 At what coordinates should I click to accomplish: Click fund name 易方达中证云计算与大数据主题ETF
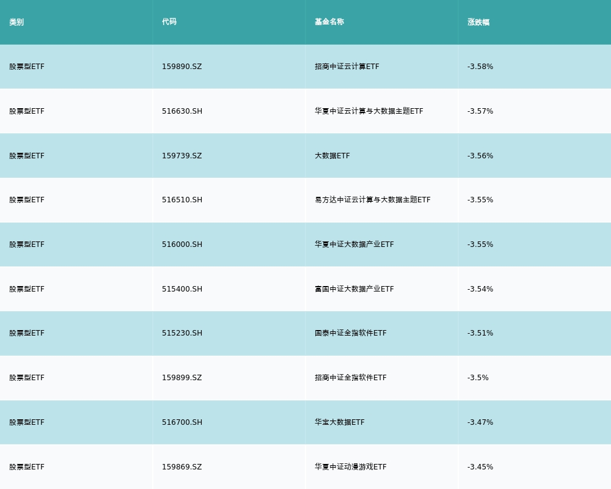373,200
